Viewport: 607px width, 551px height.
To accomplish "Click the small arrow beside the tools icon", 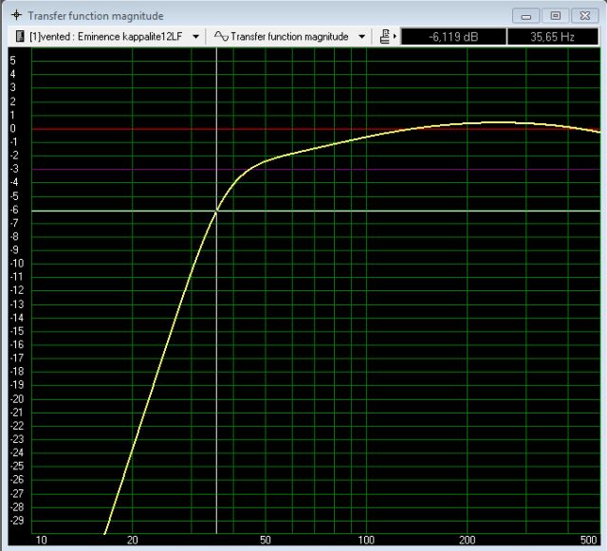I will tap(394, 38).
